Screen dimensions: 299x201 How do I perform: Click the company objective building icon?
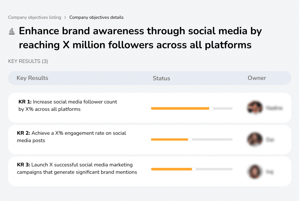(12, 31)
